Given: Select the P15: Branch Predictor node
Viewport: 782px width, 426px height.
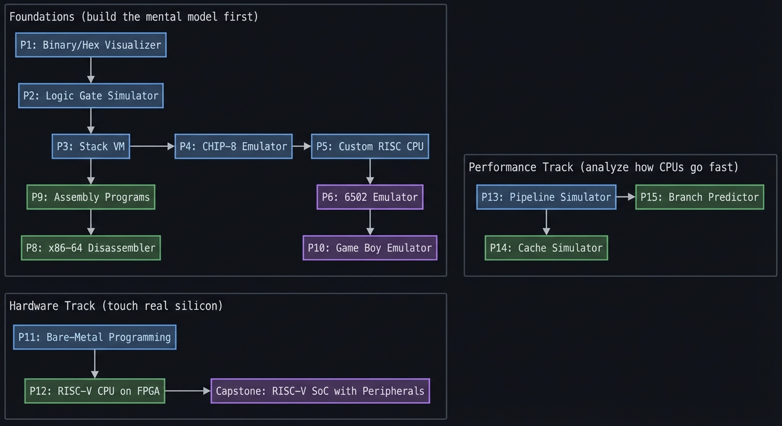Looking at the screenshot, I should pyautogui.click(x=699, y=197).
